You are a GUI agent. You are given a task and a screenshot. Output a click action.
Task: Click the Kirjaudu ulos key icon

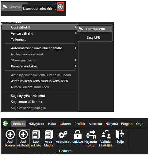click(91, 134)
